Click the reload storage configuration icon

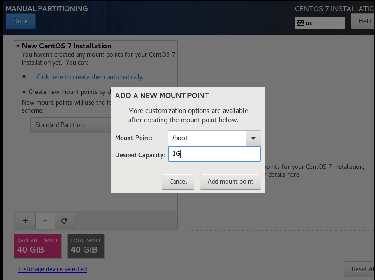64,221
